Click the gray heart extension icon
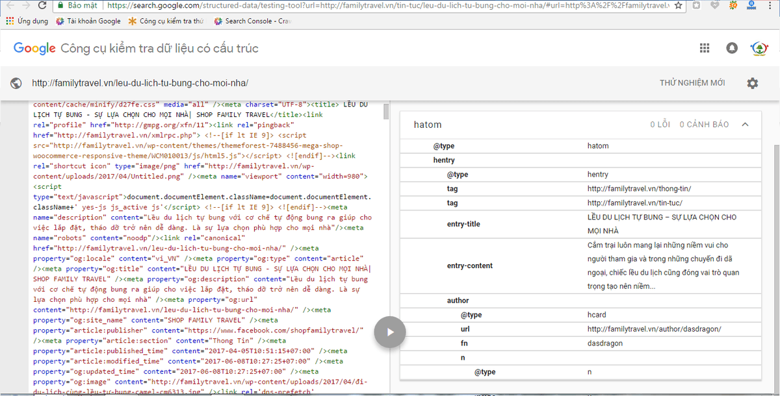The width and height of the screenshot is (780, 396). click(715, 5)
